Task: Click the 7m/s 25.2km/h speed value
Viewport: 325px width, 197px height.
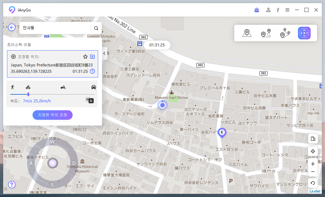Action: click(x=37, y=101)
